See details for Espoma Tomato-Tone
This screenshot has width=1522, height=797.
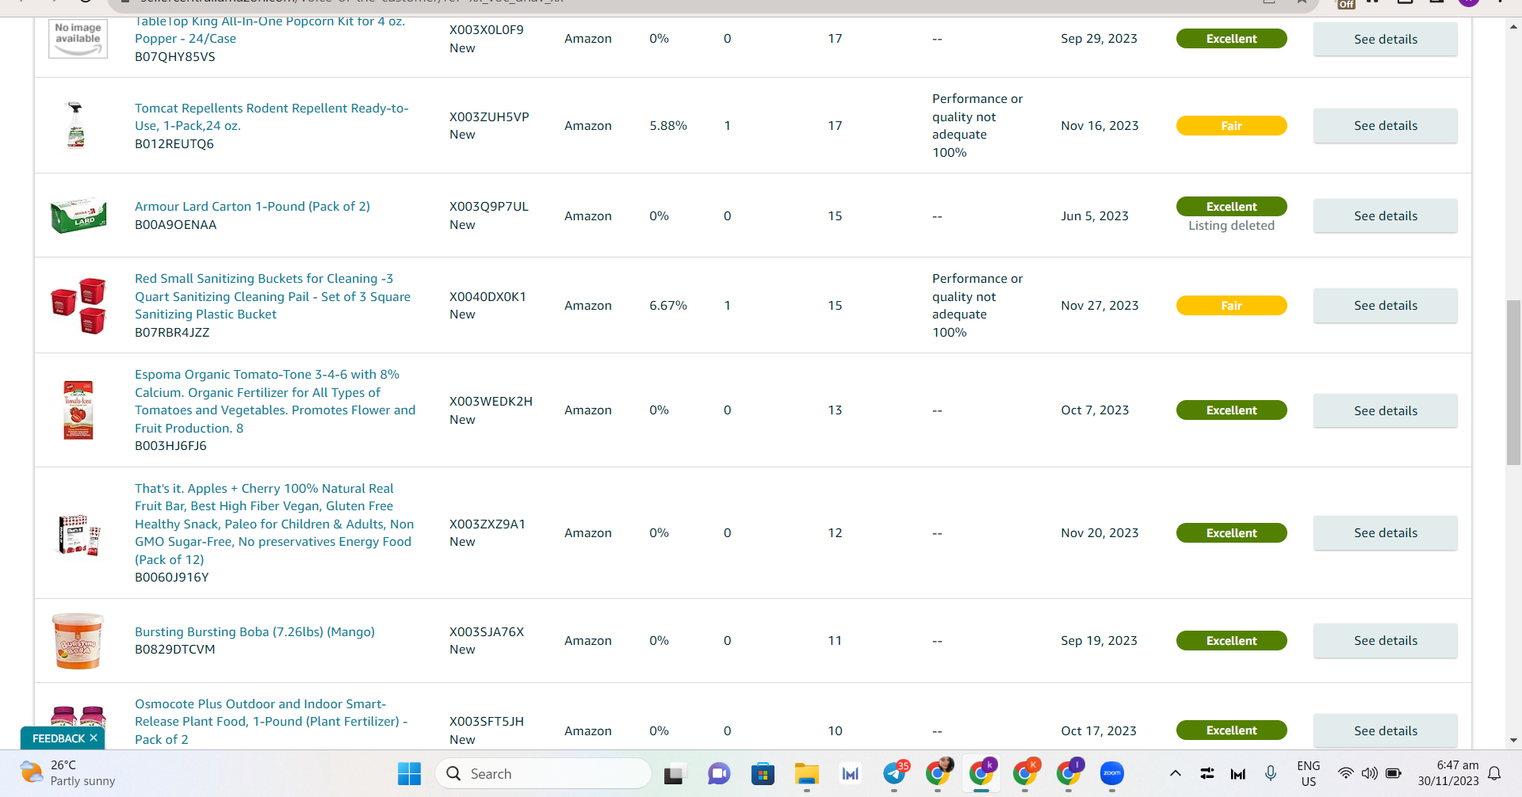coord(1385,410)
